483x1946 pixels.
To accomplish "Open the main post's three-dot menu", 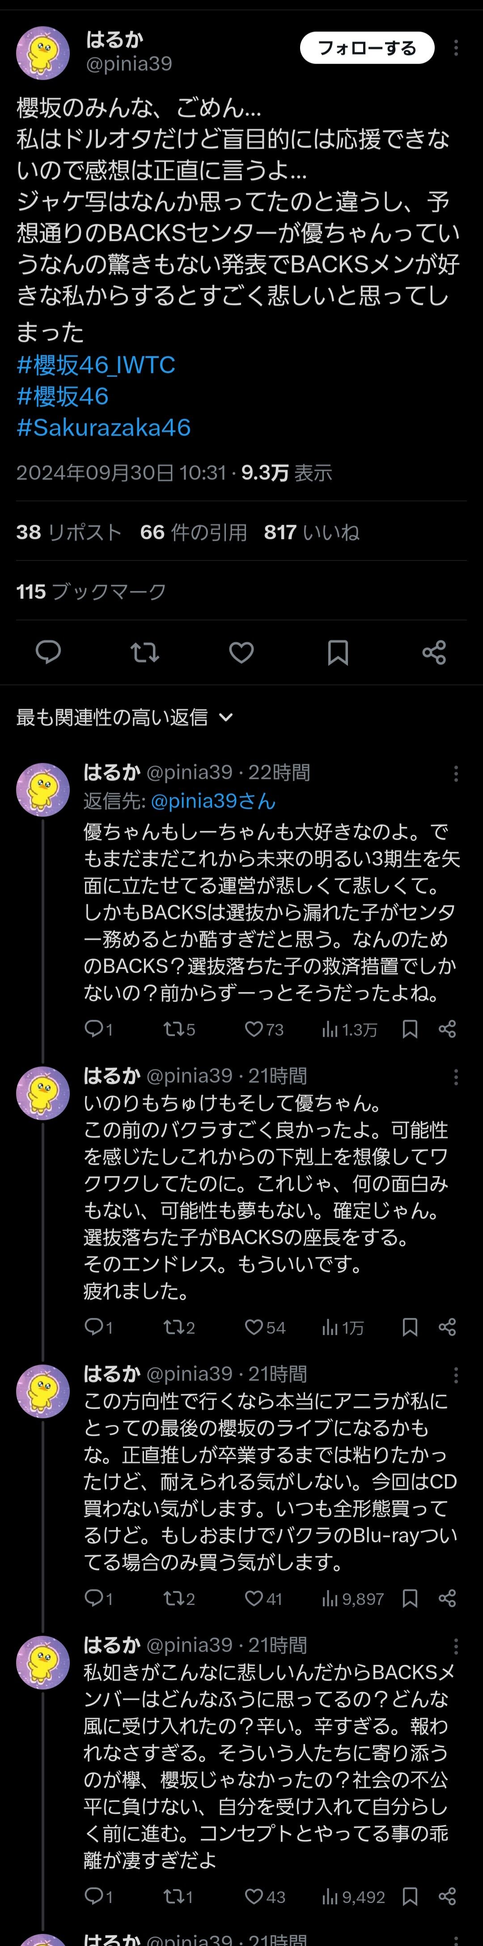I will click(x=456, y=48).
